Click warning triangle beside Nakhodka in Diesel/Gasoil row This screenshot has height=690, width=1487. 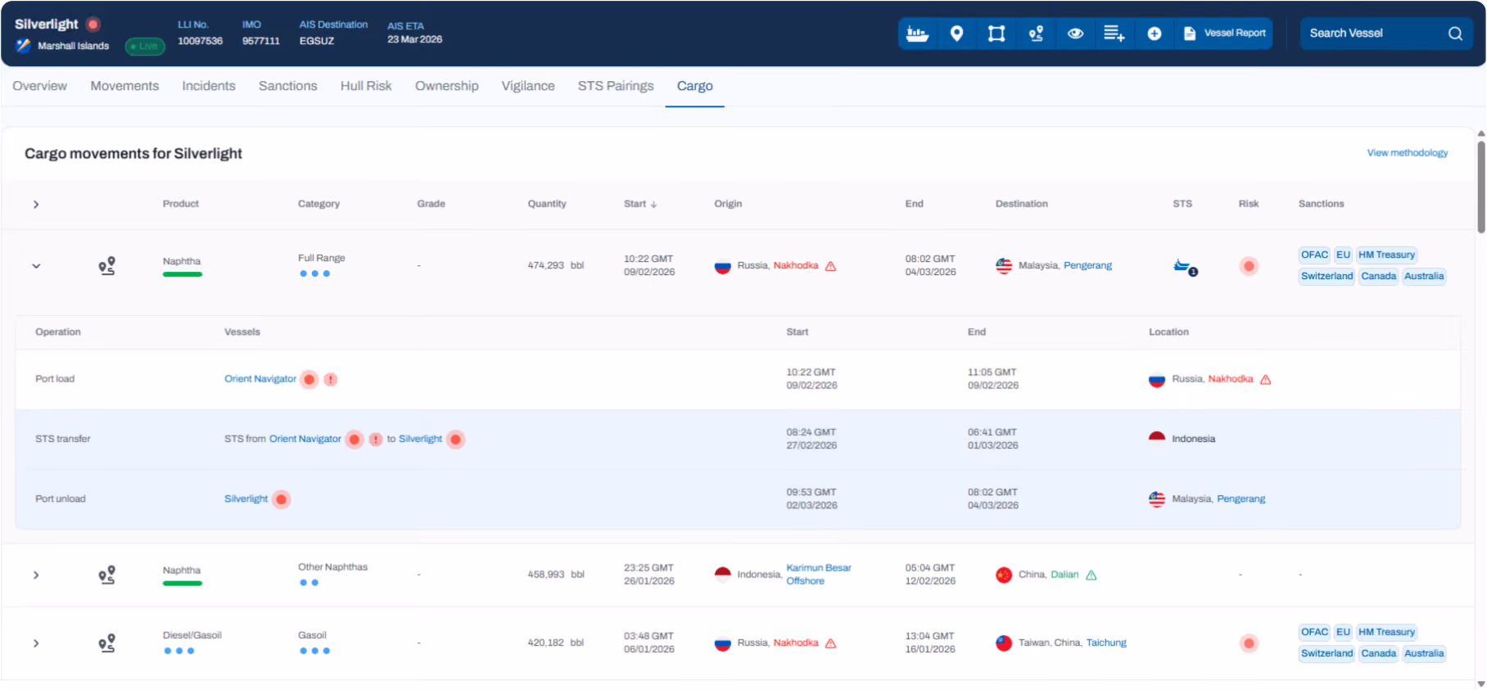[x=830, y=643]
